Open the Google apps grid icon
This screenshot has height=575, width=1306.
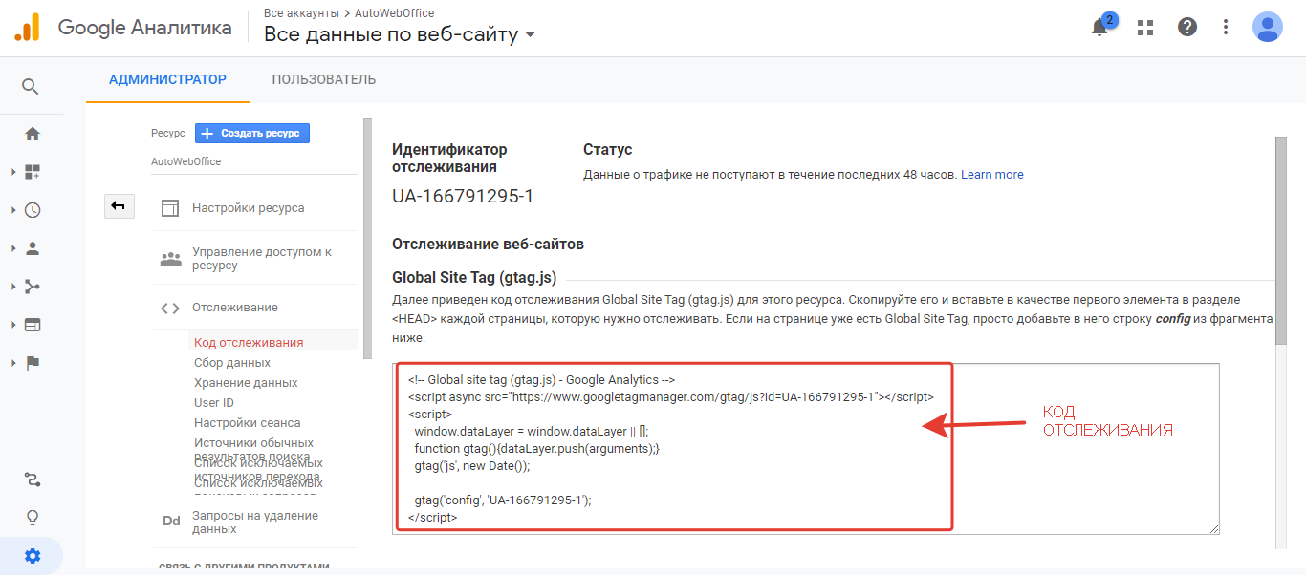tap(1145, 27)
